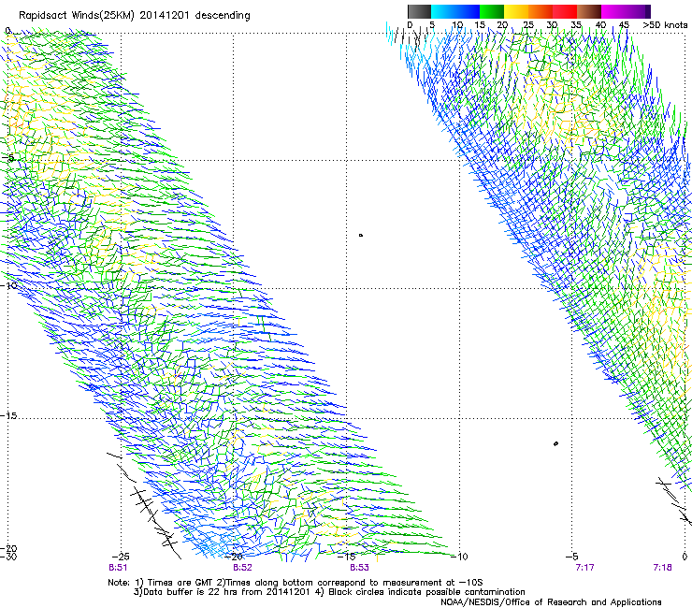Viewport: 692px width, 608px height.
Task: Click the longitude label '-25'
Action: click(121, 557)
